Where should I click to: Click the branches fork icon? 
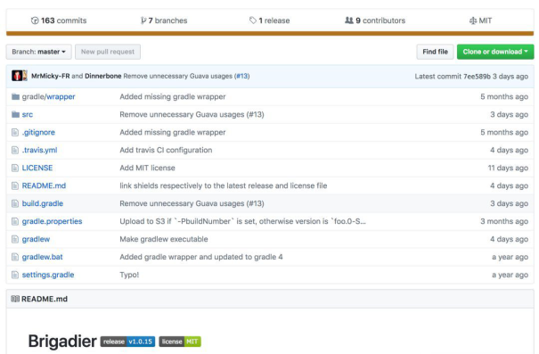[143, 21]
